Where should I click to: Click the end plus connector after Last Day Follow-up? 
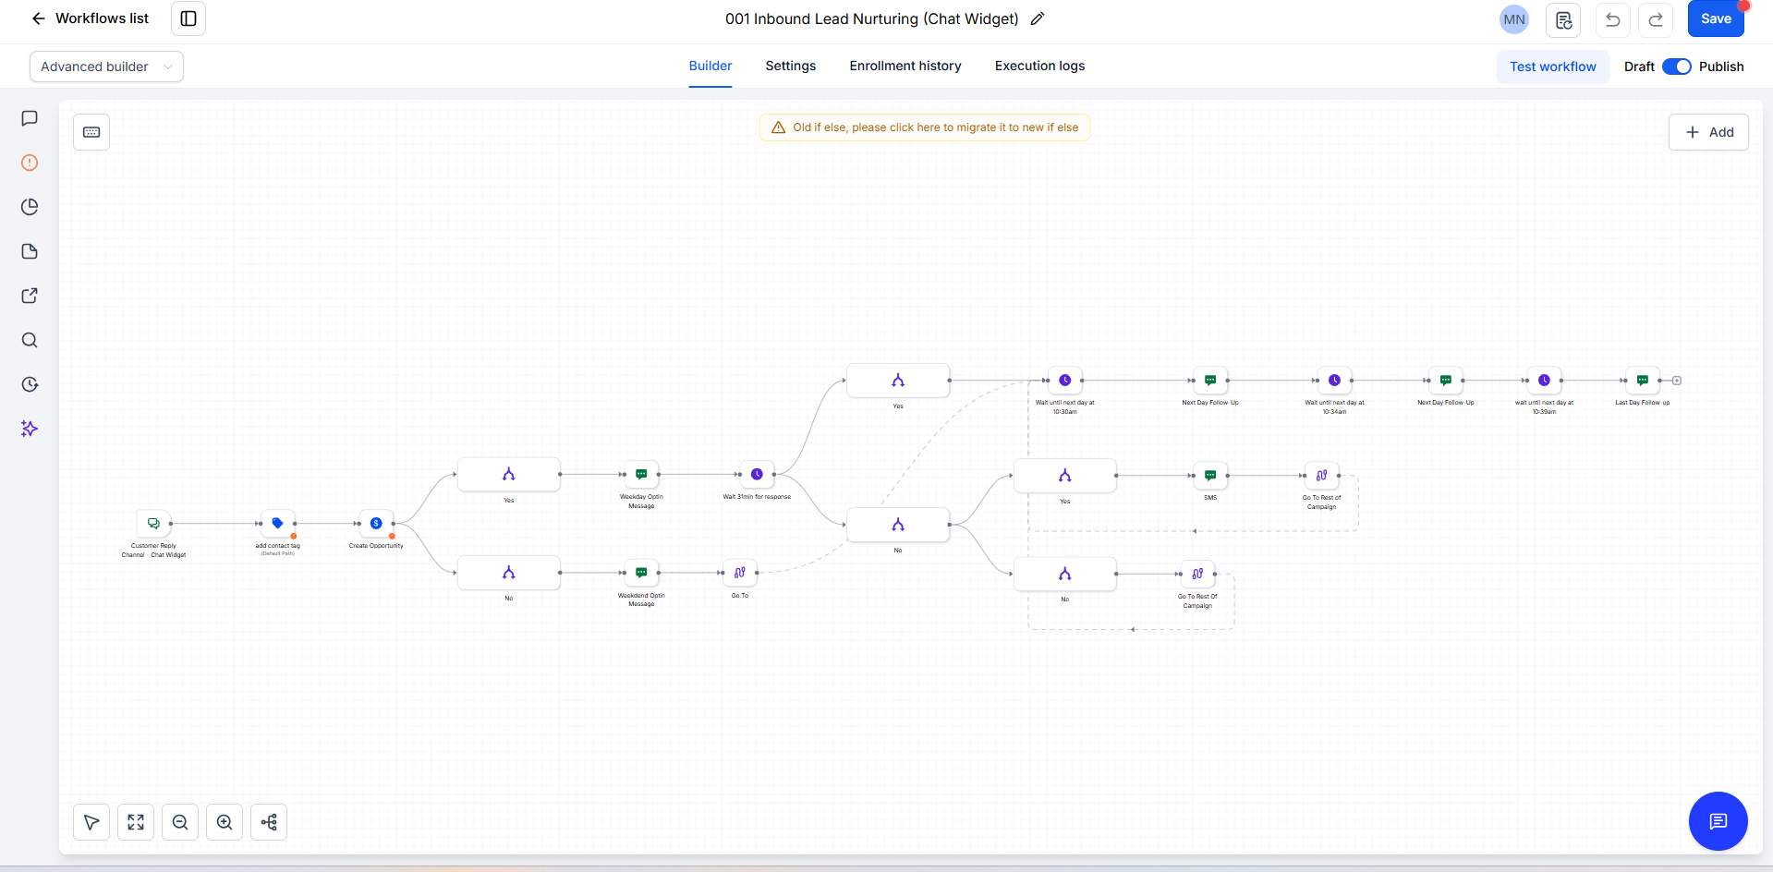[x=1677, y=381]
